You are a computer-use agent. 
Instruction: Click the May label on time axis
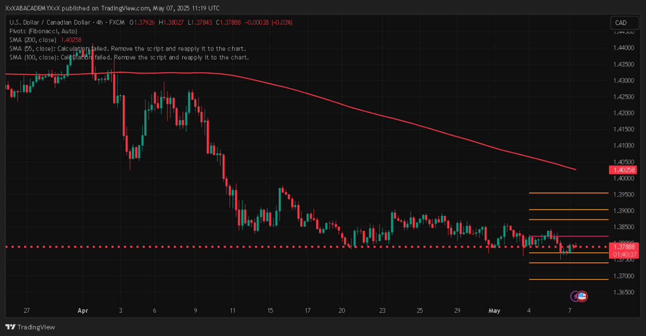(495, 310)
